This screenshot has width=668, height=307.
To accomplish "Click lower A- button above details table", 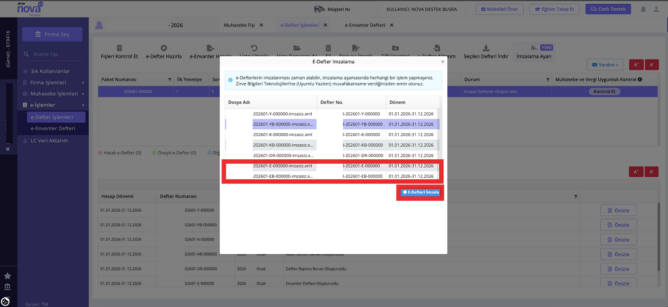I will (652, 171).
